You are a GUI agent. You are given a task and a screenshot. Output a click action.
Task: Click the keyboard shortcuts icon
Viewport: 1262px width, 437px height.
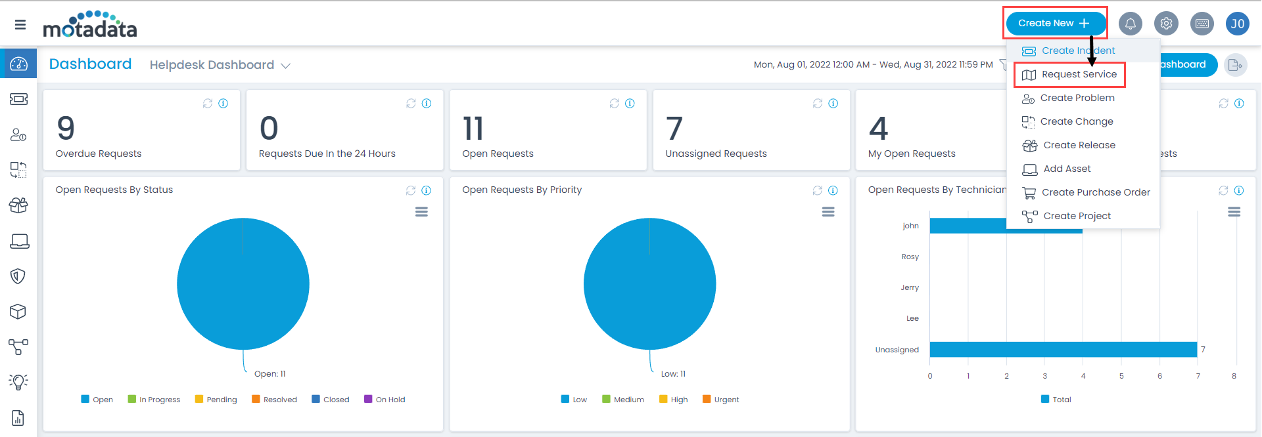(x=1202, y=24)
